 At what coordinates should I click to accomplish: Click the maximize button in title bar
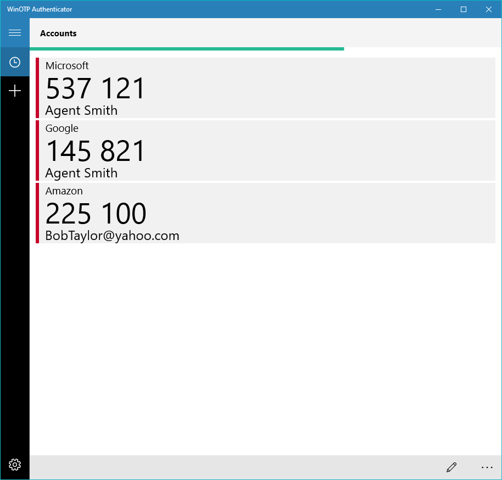click(x=463, y=9)
